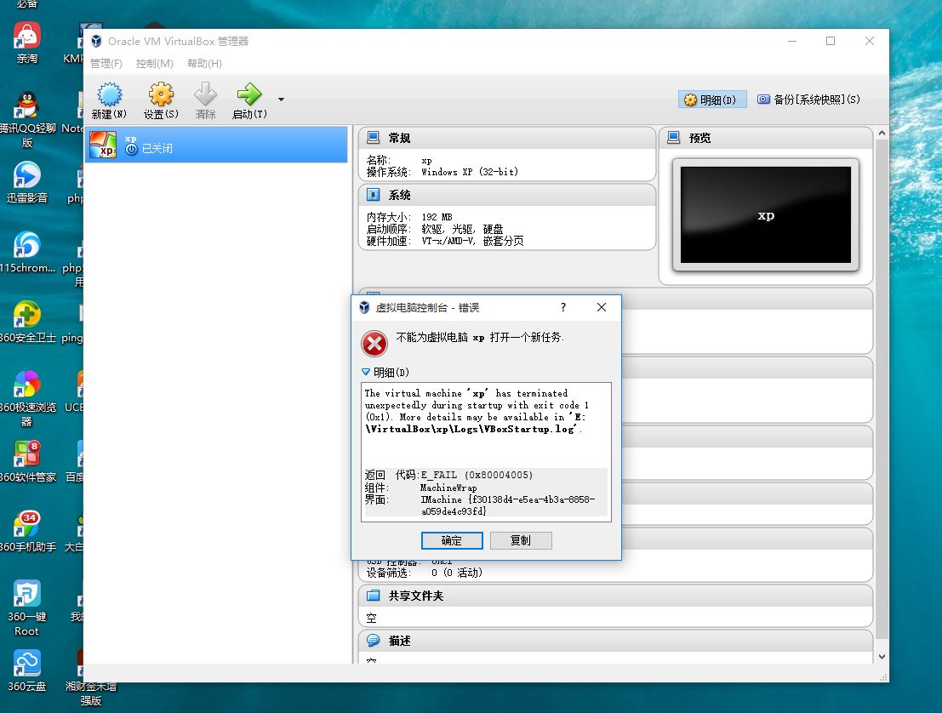Click the xp Windows XP OS icon
The image size is (942, 713).
click(103, 145)
